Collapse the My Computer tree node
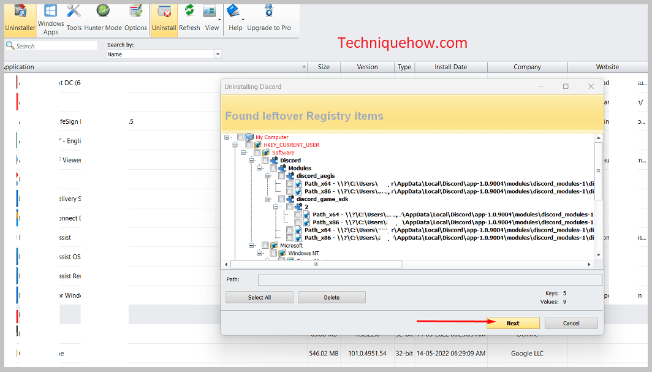652x372 pixels. pyautogui.click(x=227, y=137)
